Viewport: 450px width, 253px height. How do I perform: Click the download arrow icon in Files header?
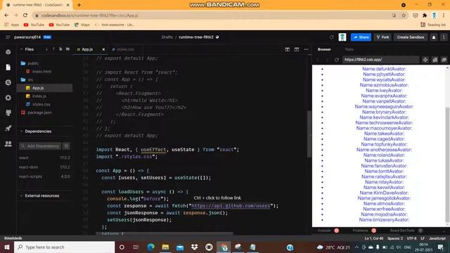click(46, 49)
